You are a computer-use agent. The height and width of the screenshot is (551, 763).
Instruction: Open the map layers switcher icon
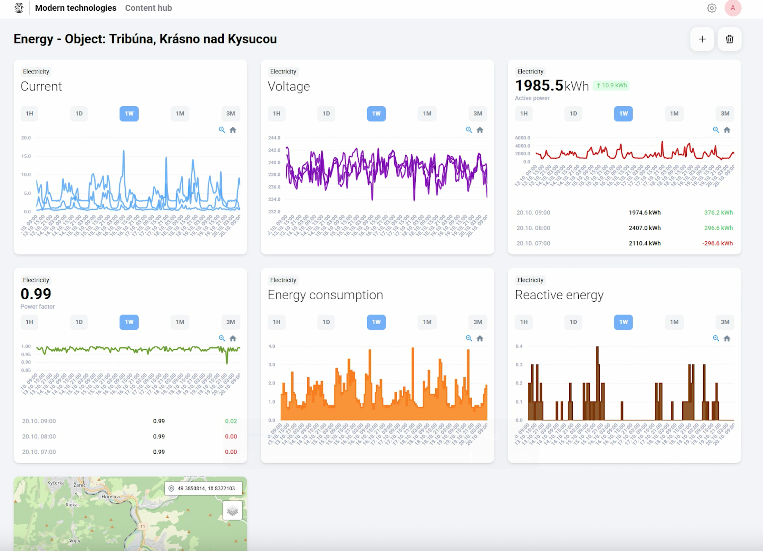(x=232, y=510)
